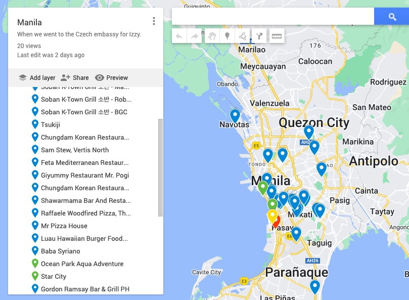Viewport: 409px width, 300px height.
Task: Click the blue search magnifier icon
Action: [x=391, y=16]
